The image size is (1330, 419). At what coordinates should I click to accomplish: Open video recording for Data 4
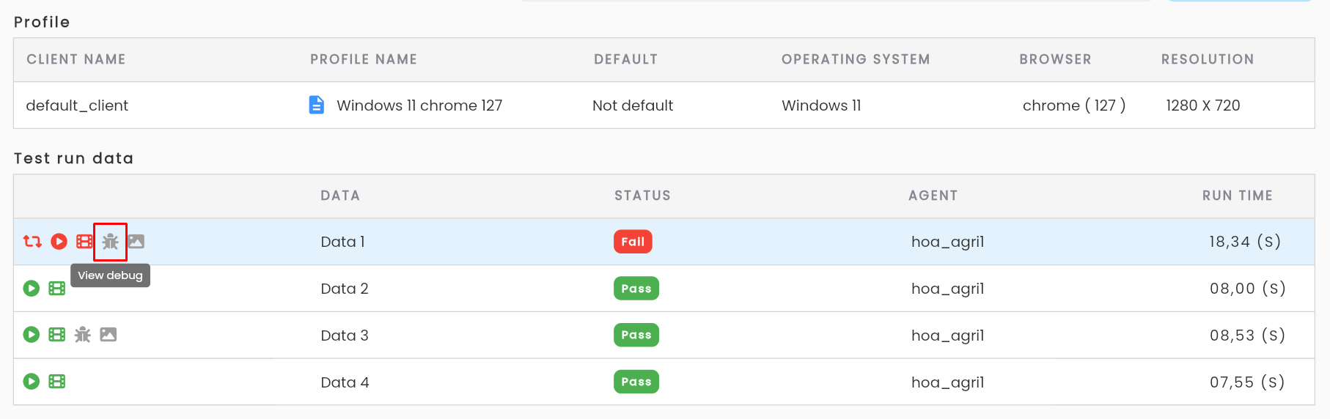click(x=57, y=381)
